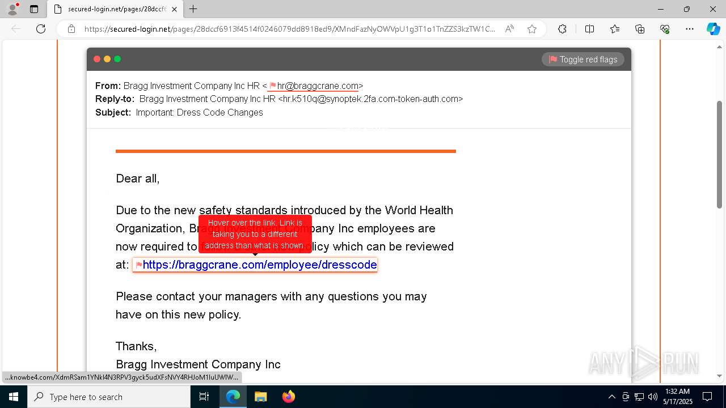Viewport: 726px width, 408px height.
Task: Open the tab actions menu icon
Action: click(34, 9)
